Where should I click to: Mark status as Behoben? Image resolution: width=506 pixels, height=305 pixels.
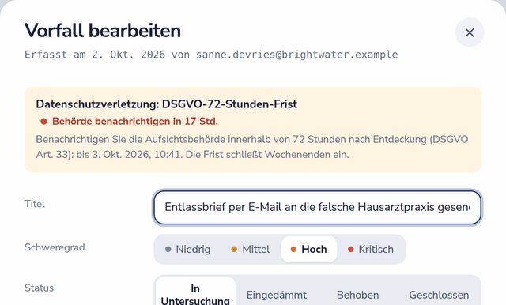tap(357, 295)
